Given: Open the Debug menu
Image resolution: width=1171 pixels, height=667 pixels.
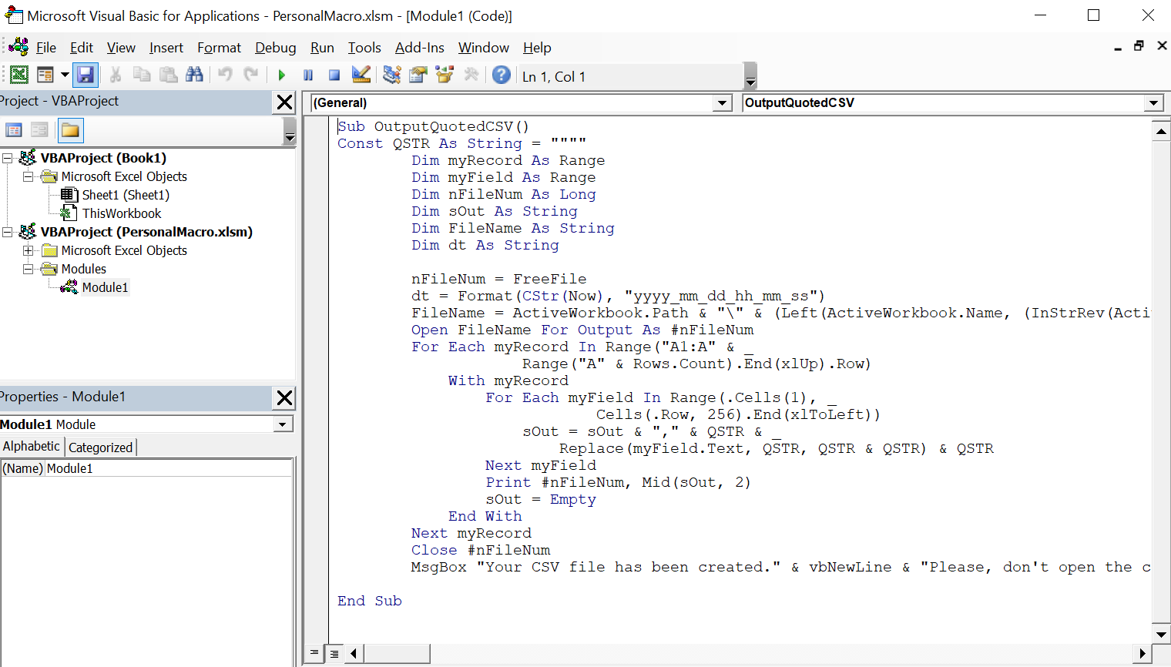Looking at the screenshot, I should 275,48.
